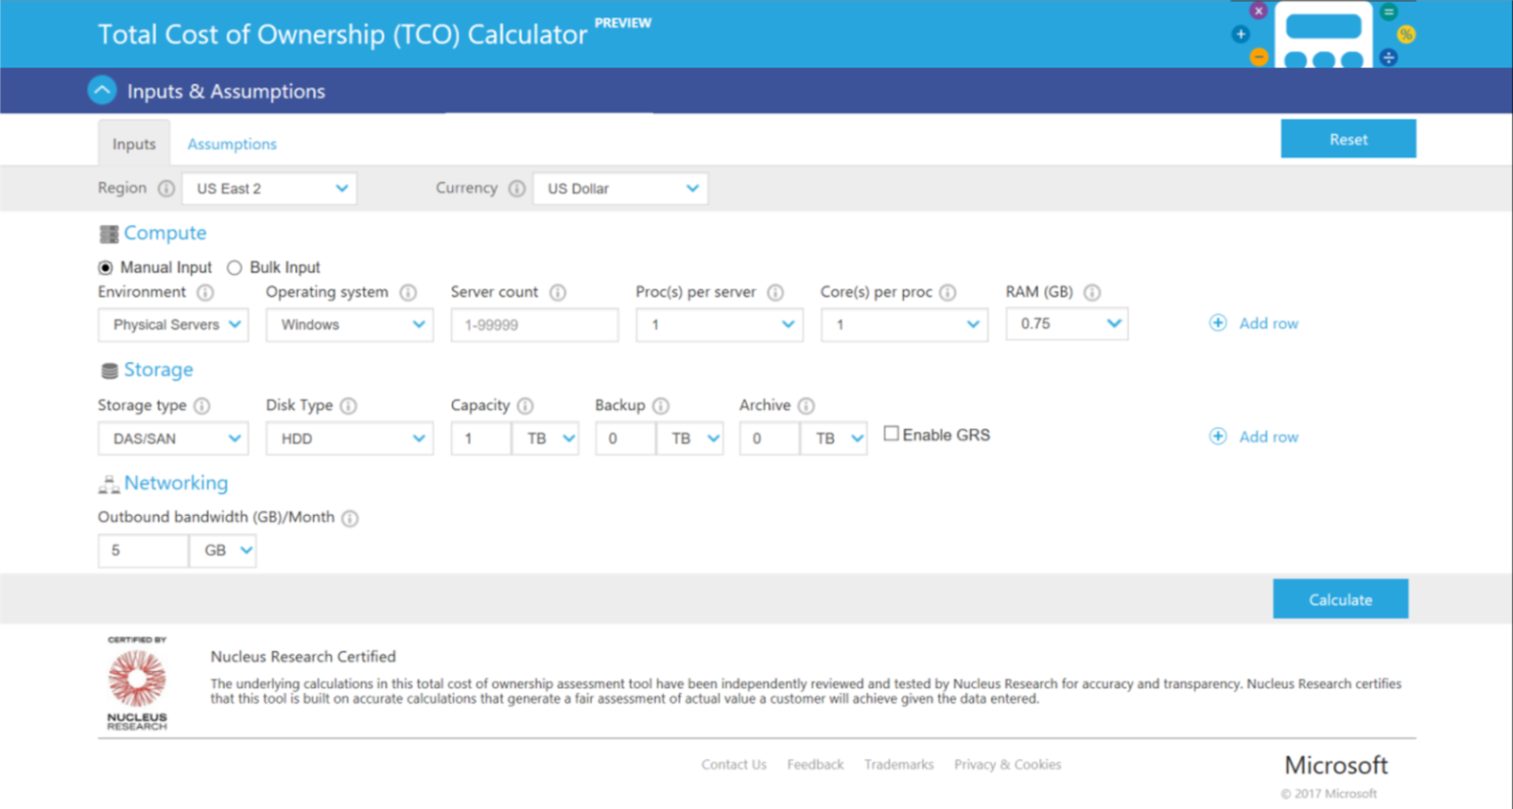The image size is (1513, 809).
Task: Click the Environment info icon
Action: [205, 292]
